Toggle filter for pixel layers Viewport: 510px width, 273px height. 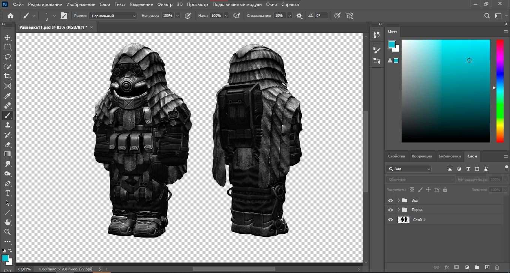click(450, 169)
